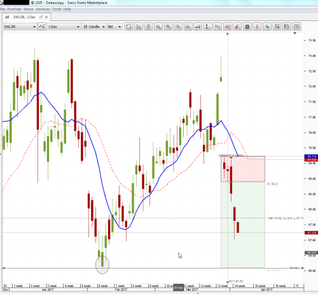Click the add indicator f(x) icon
The height and width of the screenshot is (294, 318).
pyautogui.click(x=218, y=27)
